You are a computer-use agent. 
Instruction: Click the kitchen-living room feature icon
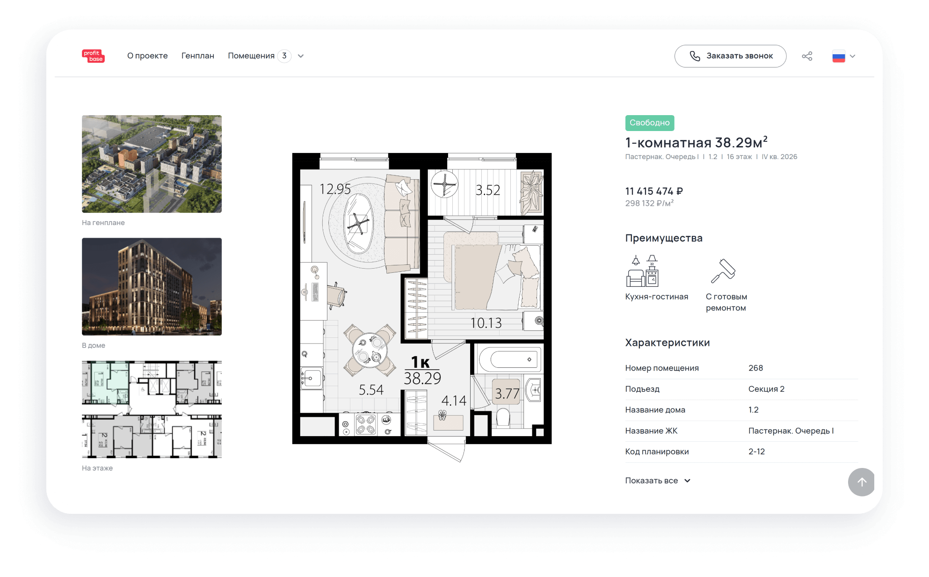[x=642, y=271]
